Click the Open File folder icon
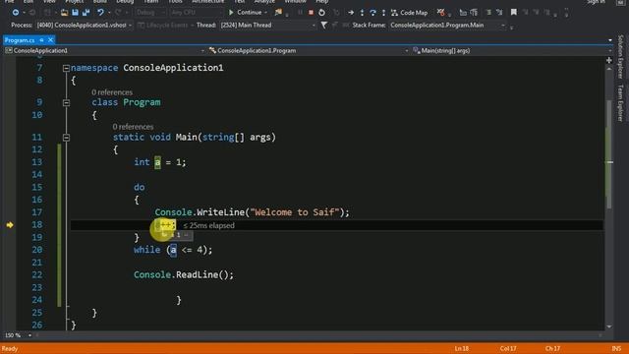The width and height of the screenshot is (629, 354). click(64, 13)
